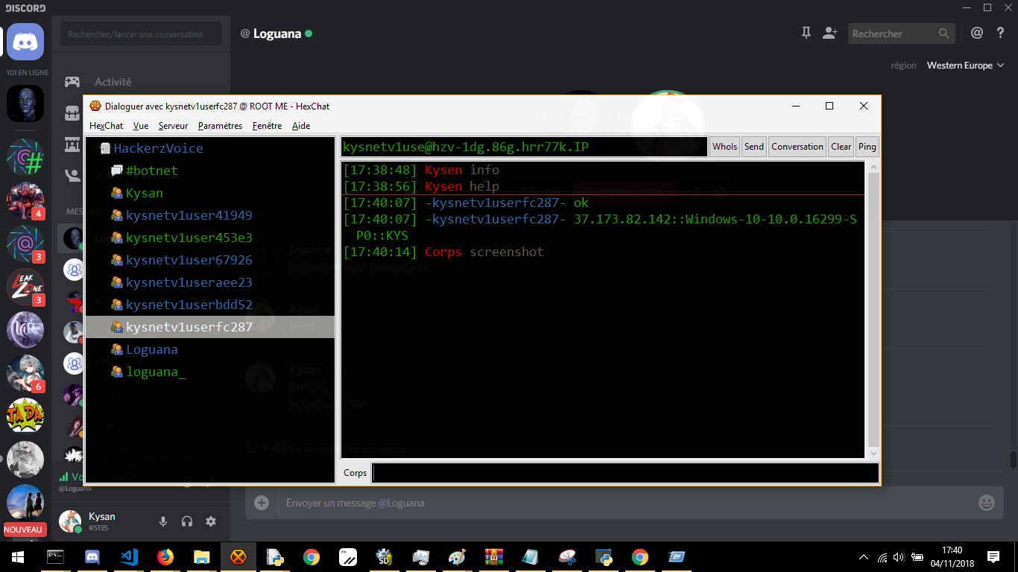
Task: Click the Kysen nickname on the 'info' line
Action: click(x=443, y=170)
